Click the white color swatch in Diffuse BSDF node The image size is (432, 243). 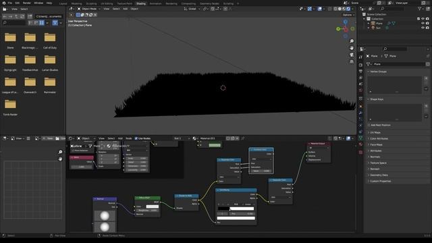pos(153,207)
